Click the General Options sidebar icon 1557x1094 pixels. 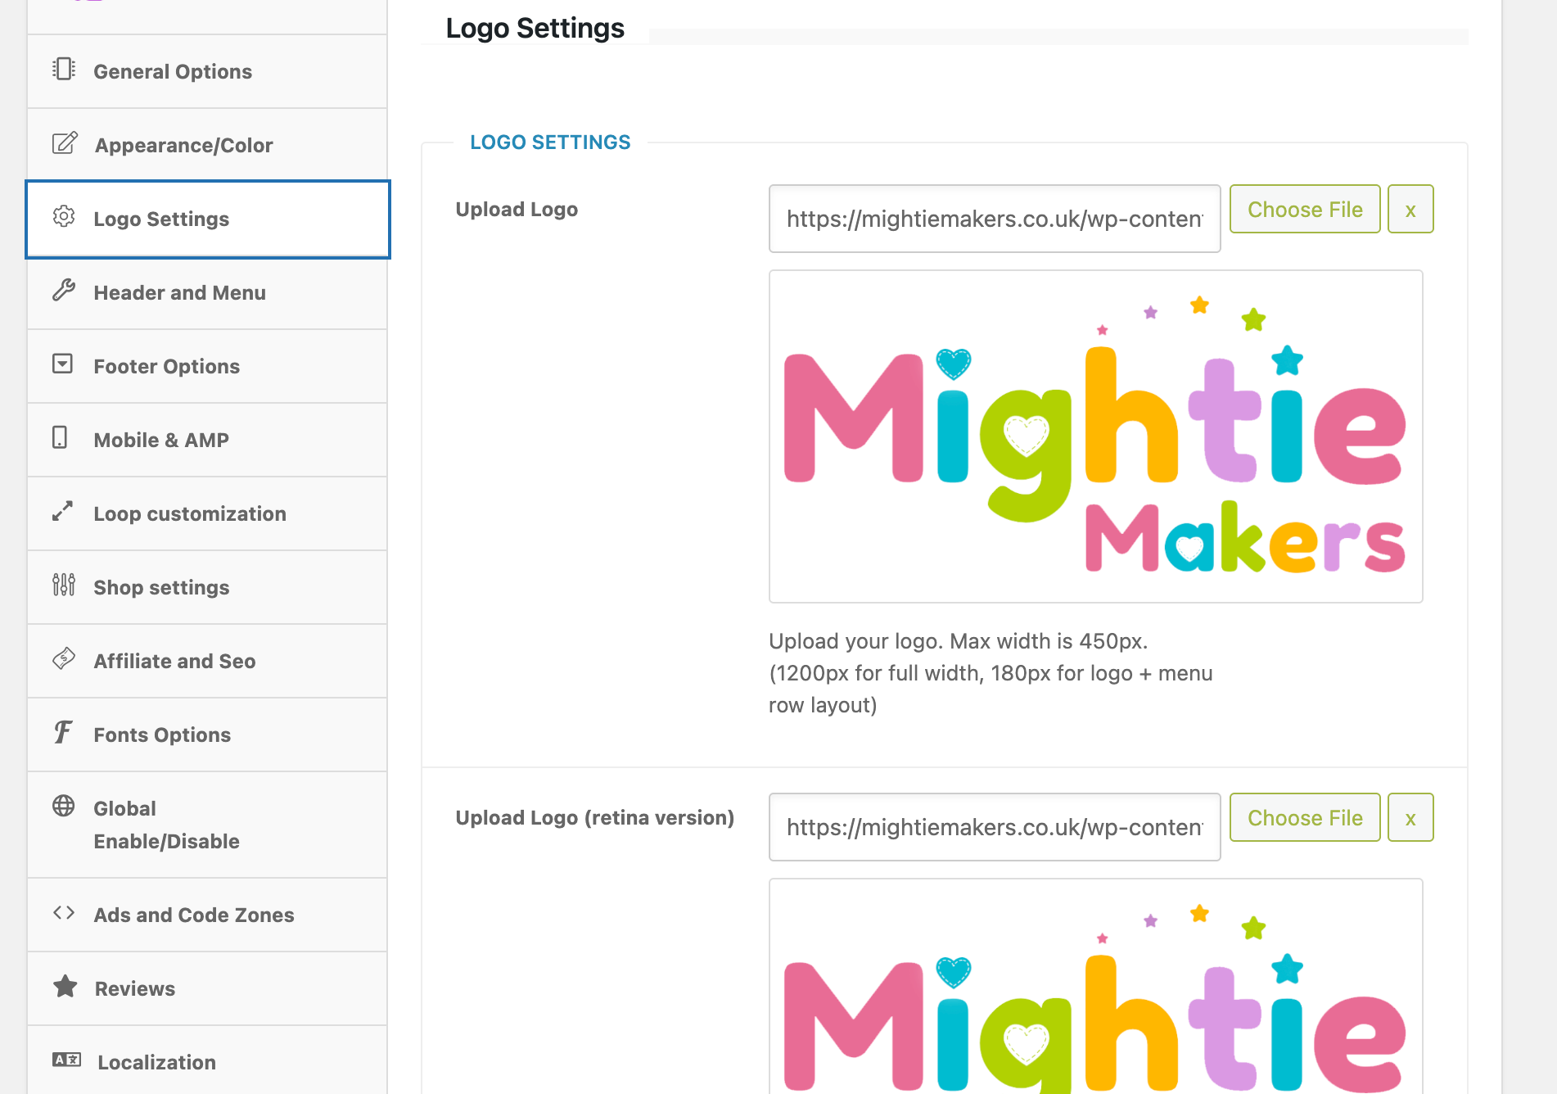tap(64, 69)
